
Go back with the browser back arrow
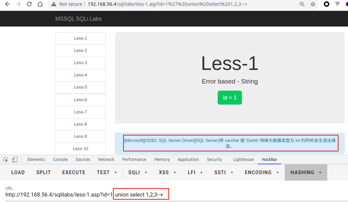[7, 4]
